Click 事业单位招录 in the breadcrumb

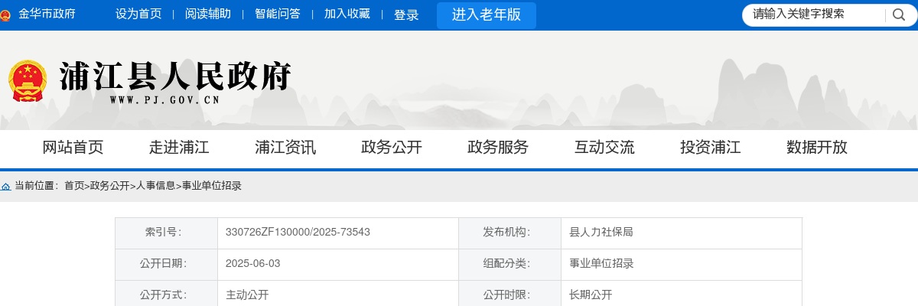point(212,186)
